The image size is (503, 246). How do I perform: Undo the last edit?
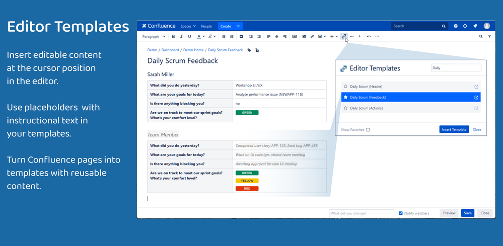pyautogui.click(x=369, y=37)
